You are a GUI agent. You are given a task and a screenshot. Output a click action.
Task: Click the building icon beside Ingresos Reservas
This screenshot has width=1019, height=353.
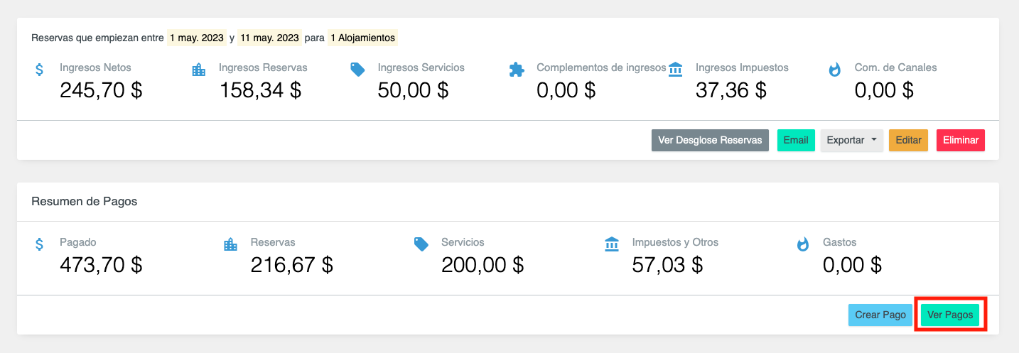coord(198,70)
